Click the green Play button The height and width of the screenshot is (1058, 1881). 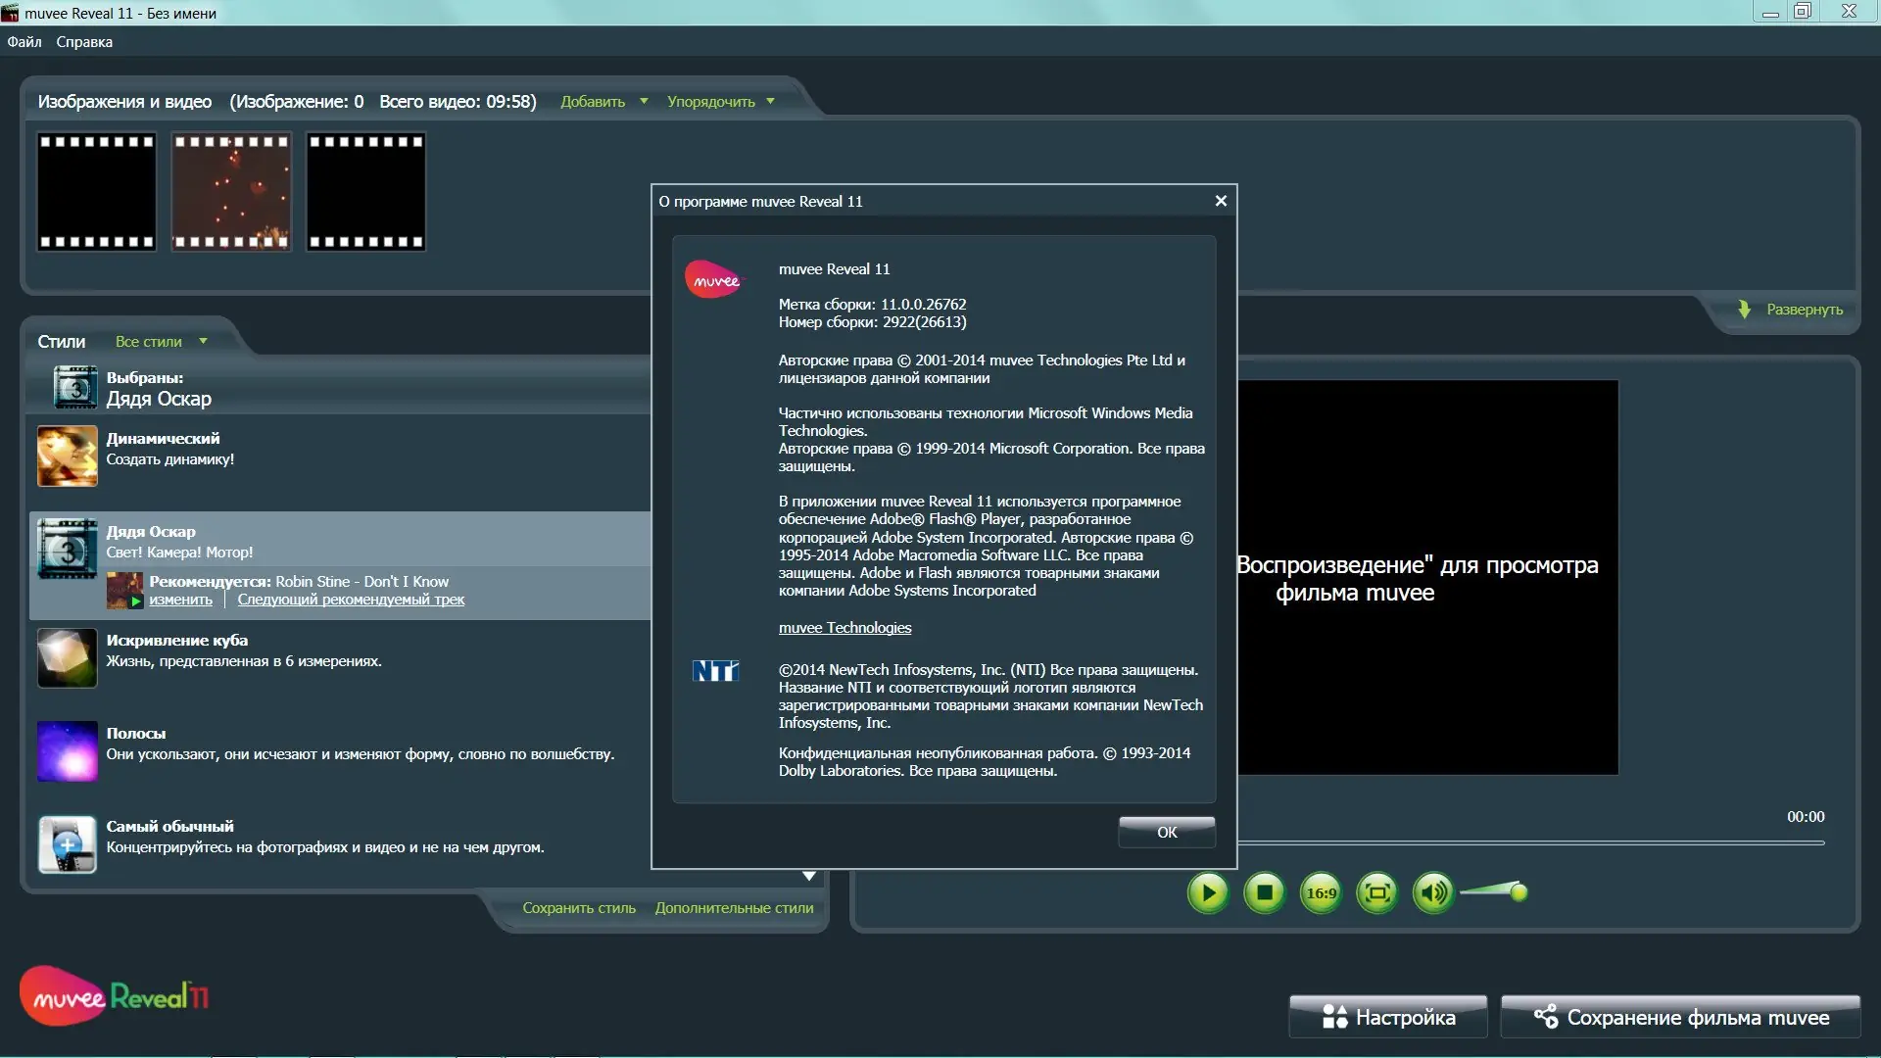pyautogui.click(x=1208, y=892)
